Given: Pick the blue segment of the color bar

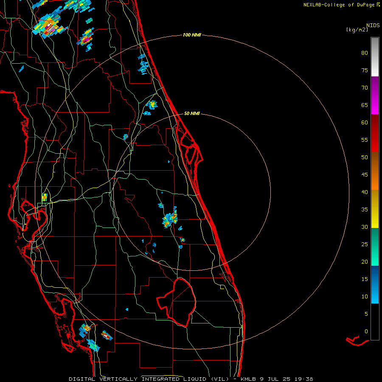Looking at the screenshot, I should click(x=375, y=284).
